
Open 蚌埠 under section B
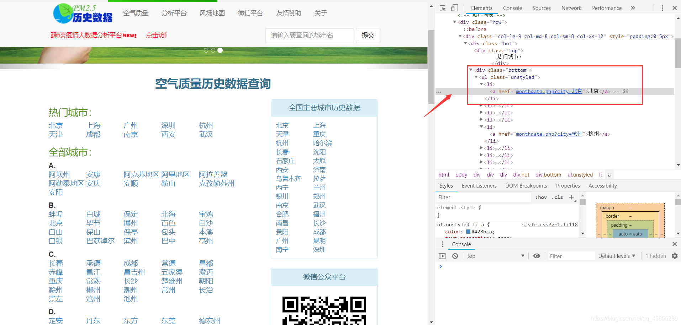click(56, 214)
